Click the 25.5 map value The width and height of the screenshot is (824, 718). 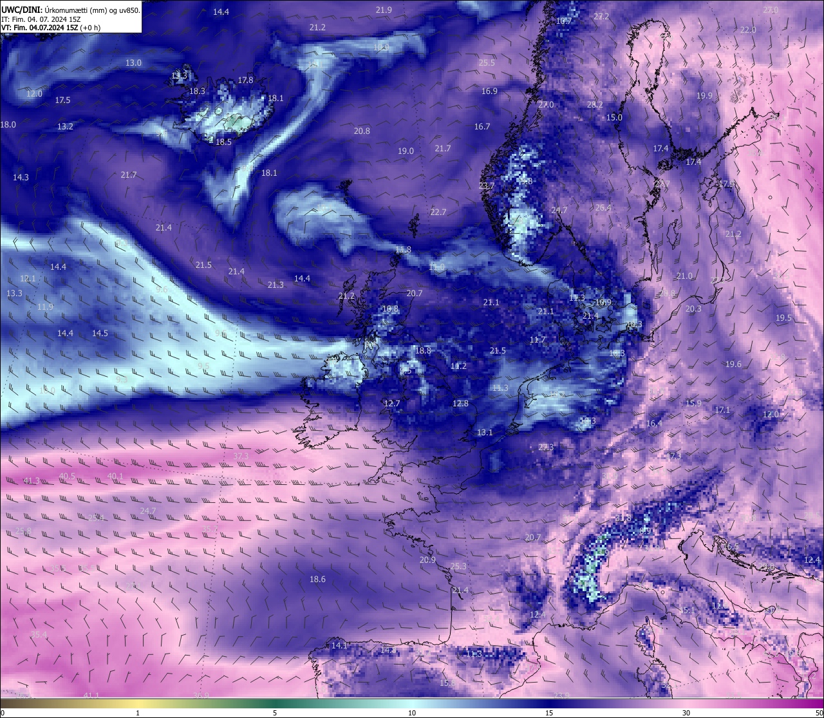point(487,62)
